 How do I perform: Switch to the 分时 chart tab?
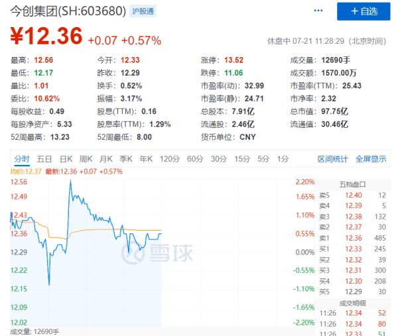[x=22, y=158]
